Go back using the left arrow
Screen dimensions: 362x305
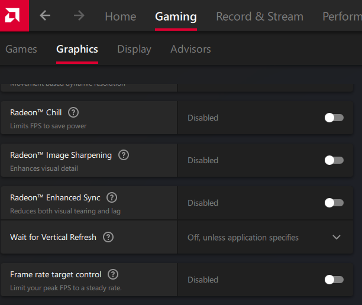coord(45,16)
